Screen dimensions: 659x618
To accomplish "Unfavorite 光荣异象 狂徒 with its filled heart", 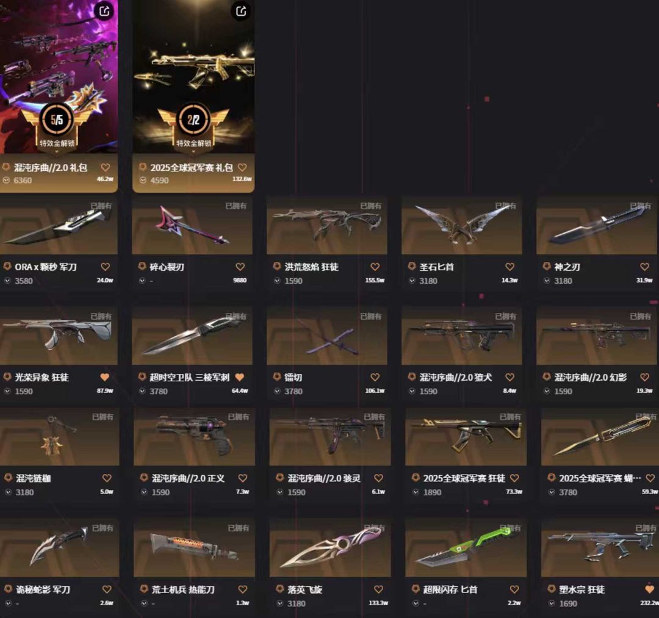I will pyautogui.click(x=105, y=377).
